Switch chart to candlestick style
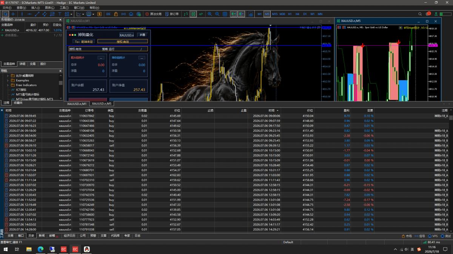 click(193, 14)
